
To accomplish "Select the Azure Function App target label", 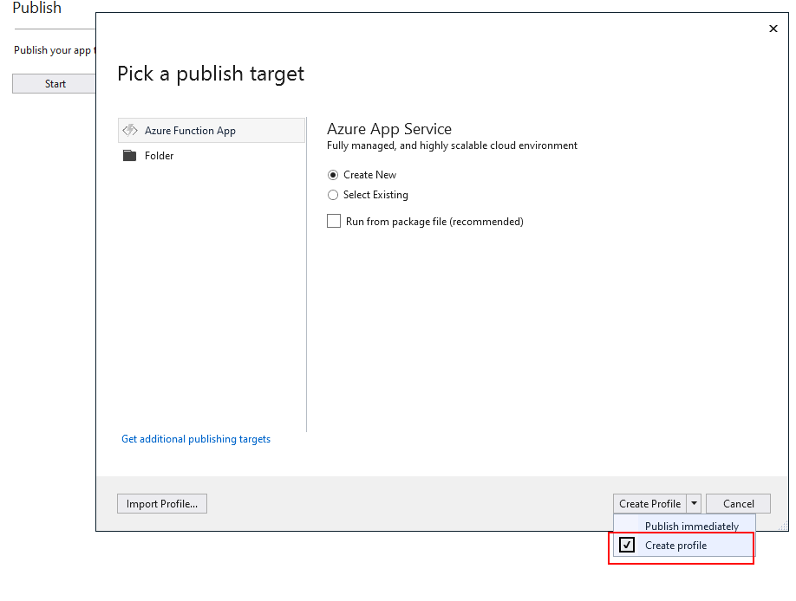I will point(190,131).
